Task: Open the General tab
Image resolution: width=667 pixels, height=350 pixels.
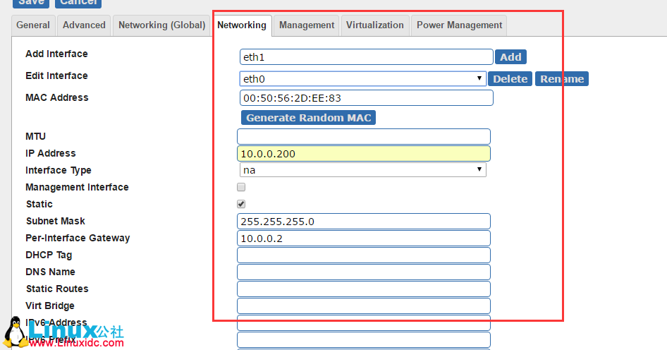Action: pyautogui.click(x=33, y=25)
